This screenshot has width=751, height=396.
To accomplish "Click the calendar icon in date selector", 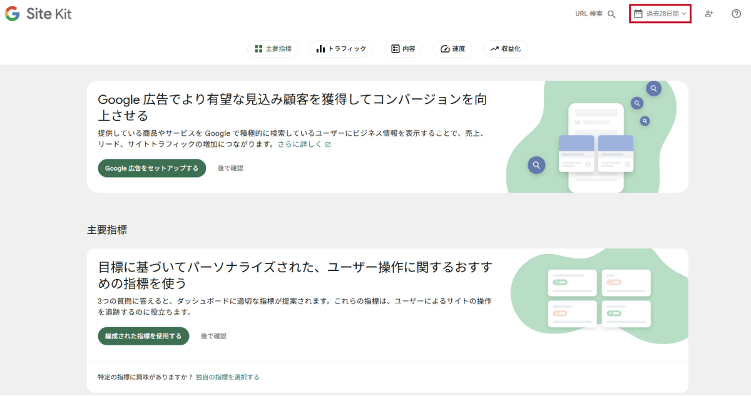I will click(x=638, y=13).
